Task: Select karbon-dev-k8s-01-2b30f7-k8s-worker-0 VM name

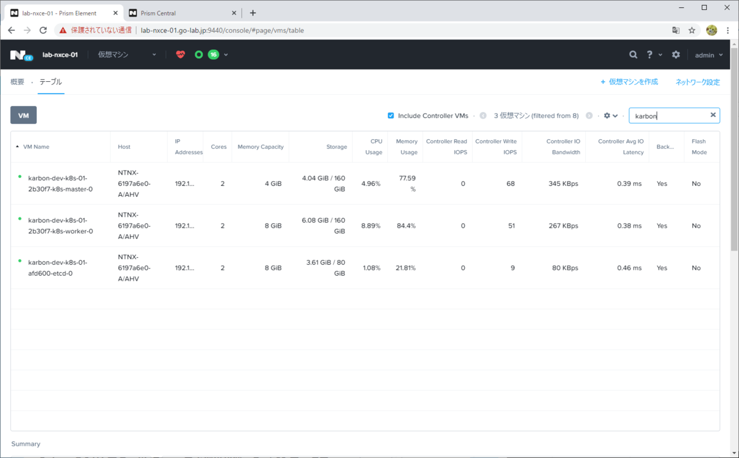Action: [x=60, y=225]
